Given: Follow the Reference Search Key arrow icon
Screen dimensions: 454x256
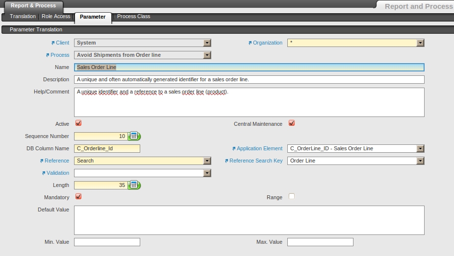Looking at the screenshot, I should tap(227, 161).
